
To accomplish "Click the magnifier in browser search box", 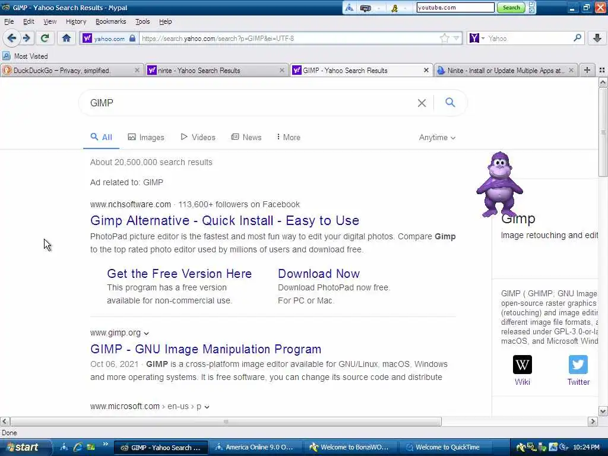I will click(x=577, y=38).
